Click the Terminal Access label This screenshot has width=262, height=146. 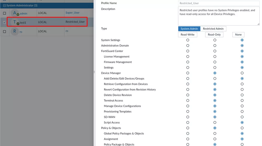pos(113,101)
